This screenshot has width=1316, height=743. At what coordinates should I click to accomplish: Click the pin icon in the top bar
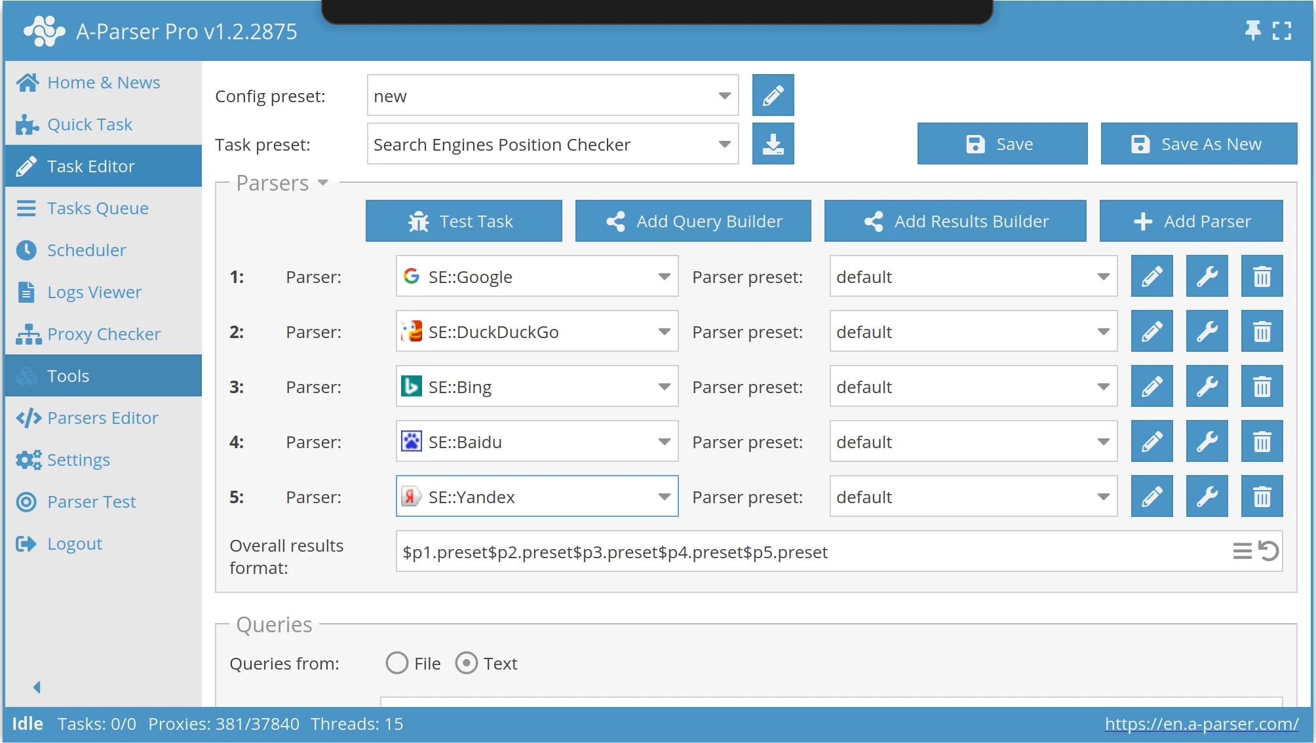point(1252,30)
